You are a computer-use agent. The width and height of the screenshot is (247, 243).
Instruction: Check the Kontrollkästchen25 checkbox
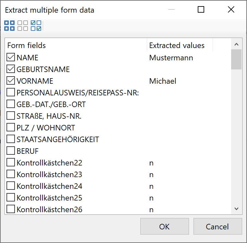11,198
